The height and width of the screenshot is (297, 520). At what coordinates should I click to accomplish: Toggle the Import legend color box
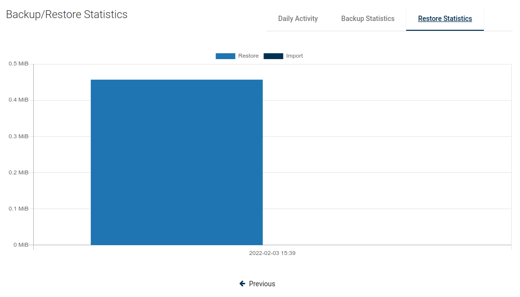[273, 56]
